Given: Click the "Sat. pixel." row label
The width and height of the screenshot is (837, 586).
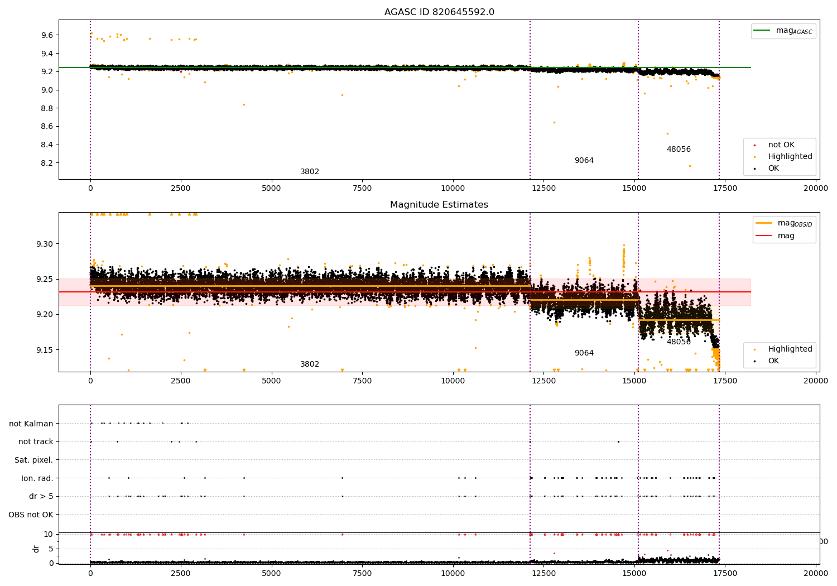Looking at the screenshot, I should (x=34, y=460).
